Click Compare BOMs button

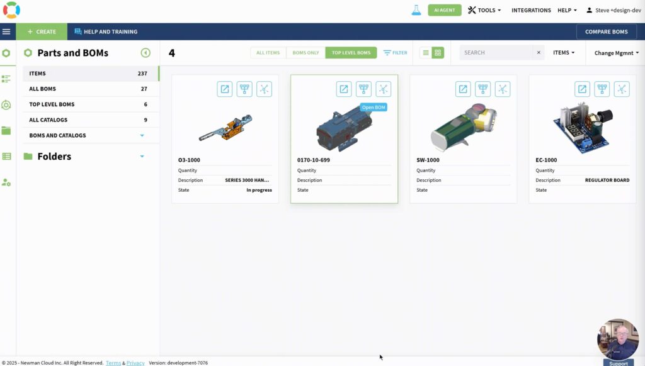coord(607,31)
